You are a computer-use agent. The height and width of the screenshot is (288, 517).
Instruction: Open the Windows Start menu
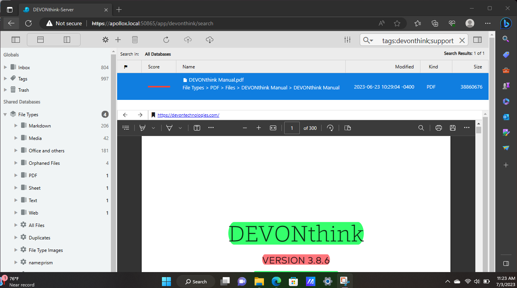[x=166, y=281]
